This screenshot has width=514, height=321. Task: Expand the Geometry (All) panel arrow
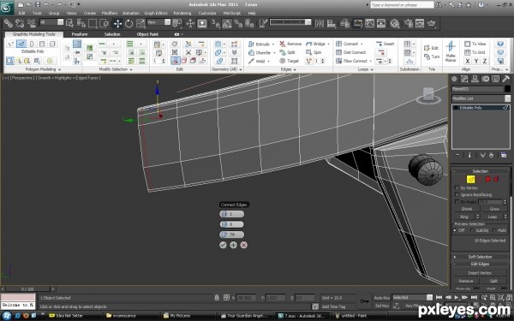tap(241, 70)
